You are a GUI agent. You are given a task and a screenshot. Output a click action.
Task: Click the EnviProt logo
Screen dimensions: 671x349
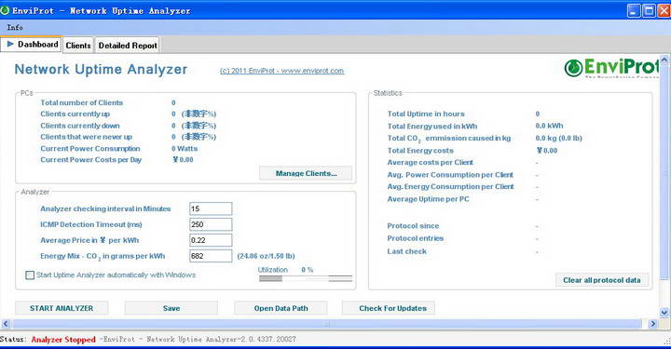click(x=611, y=68)
